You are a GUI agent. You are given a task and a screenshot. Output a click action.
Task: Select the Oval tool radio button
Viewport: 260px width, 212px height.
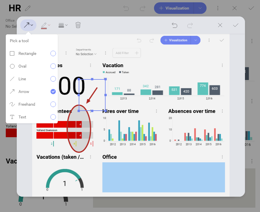point(53,66)
